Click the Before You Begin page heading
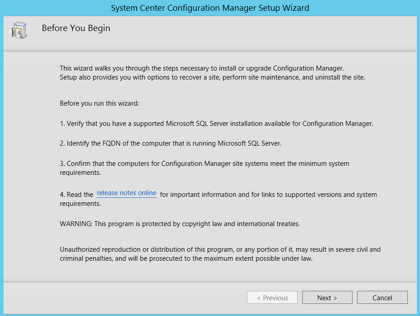Image resolution: width=420 pixels, height=316 pixels. (76, 28)
